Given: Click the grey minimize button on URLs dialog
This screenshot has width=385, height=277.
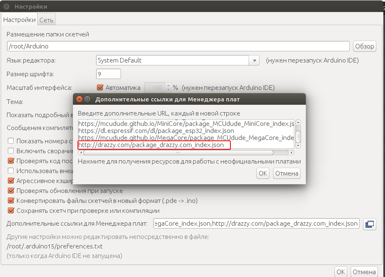Looking at the screenshot, I should pos(87,99).
